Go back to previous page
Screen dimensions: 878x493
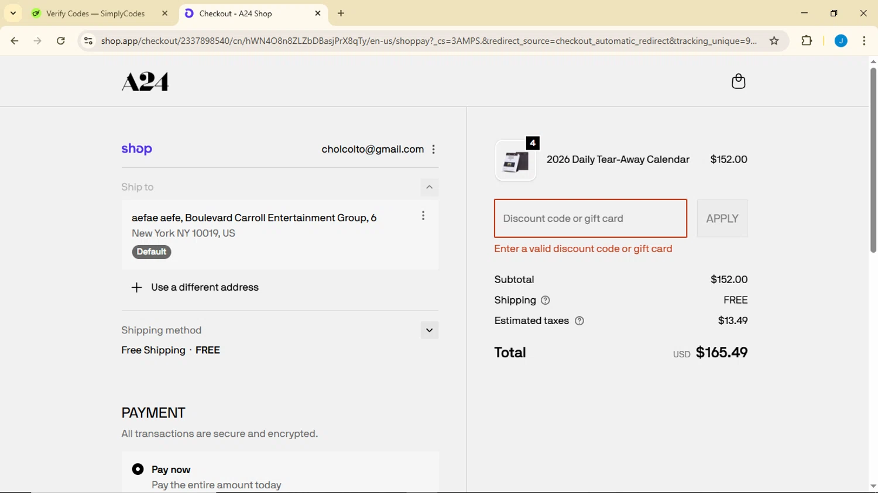point(15,41)
